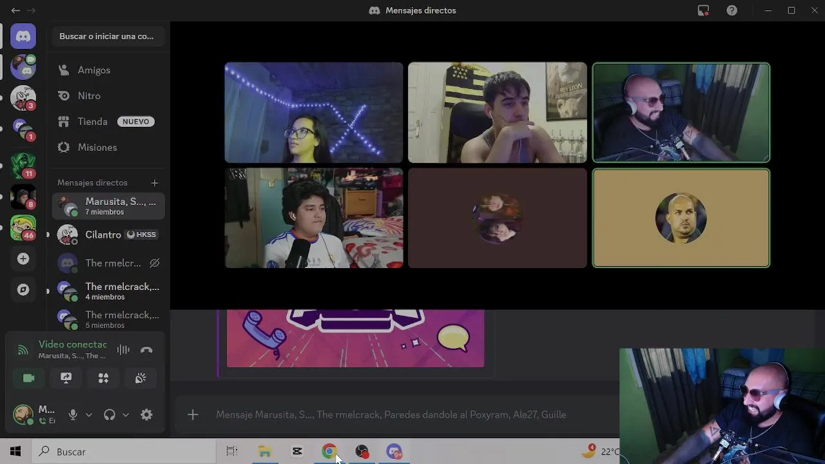The width and height of the screenshot is (825, 464).
Task: Deafen audio with headphones icon
Action: [110, 415]
